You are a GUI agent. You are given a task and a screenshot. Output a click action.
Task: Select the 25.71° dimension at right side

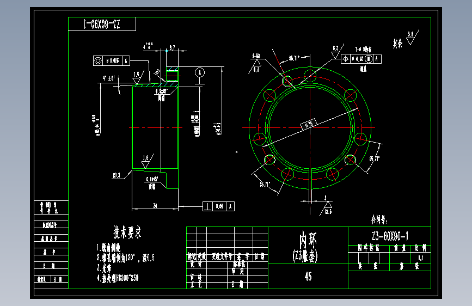coord(375,158)
